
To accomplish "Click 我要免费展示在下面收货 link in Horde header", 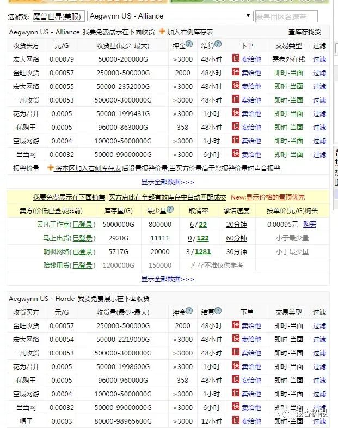I will (x=113, y=299).
